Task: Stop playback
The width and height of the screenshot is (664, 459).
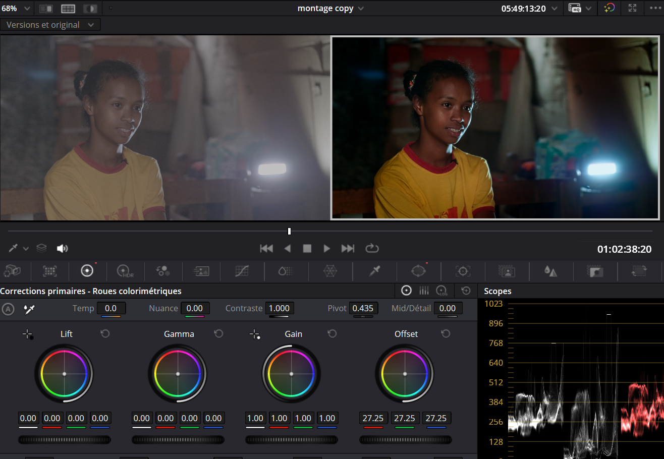Action: (307, 248)
